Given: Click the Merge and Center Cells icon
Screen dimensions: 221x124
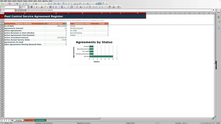Looking at the screenshot, I should point(72,7).
